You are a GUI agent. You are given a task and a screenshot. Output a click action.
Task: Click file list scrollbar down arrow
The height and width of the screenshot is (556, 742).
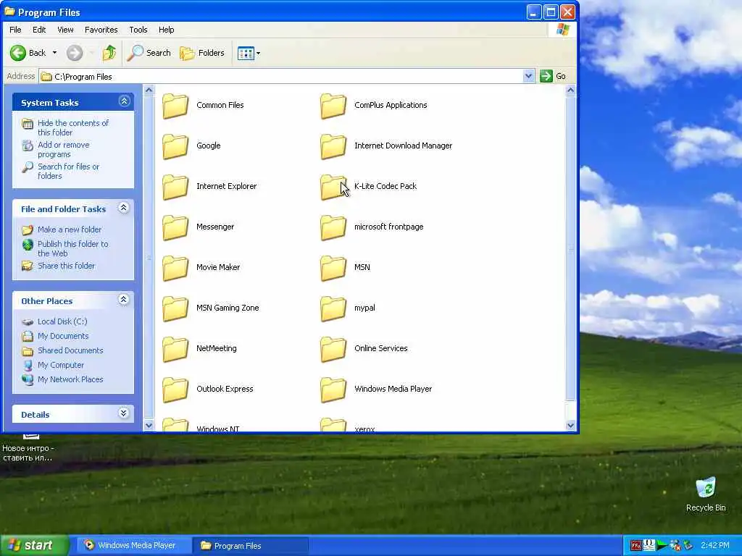click(x=570, y=426)
